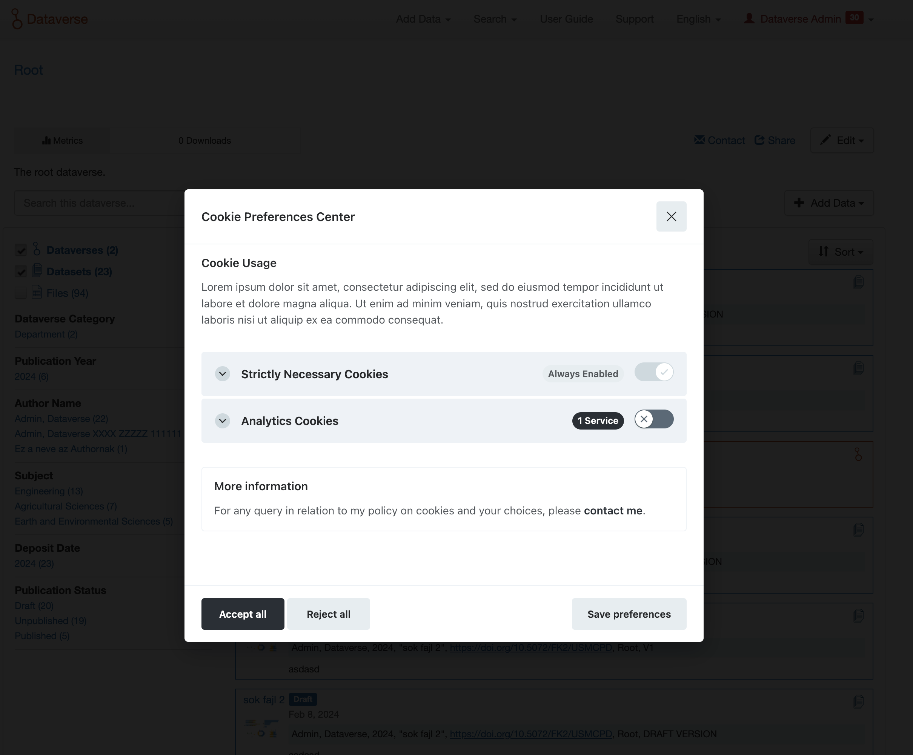Close the Cookie Preferences Center dialog
Viewport: 913px width, 755px height.
point(671,216)
